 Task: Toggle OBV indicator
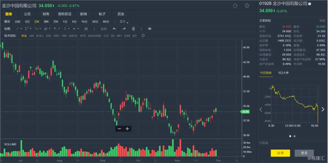56,36
